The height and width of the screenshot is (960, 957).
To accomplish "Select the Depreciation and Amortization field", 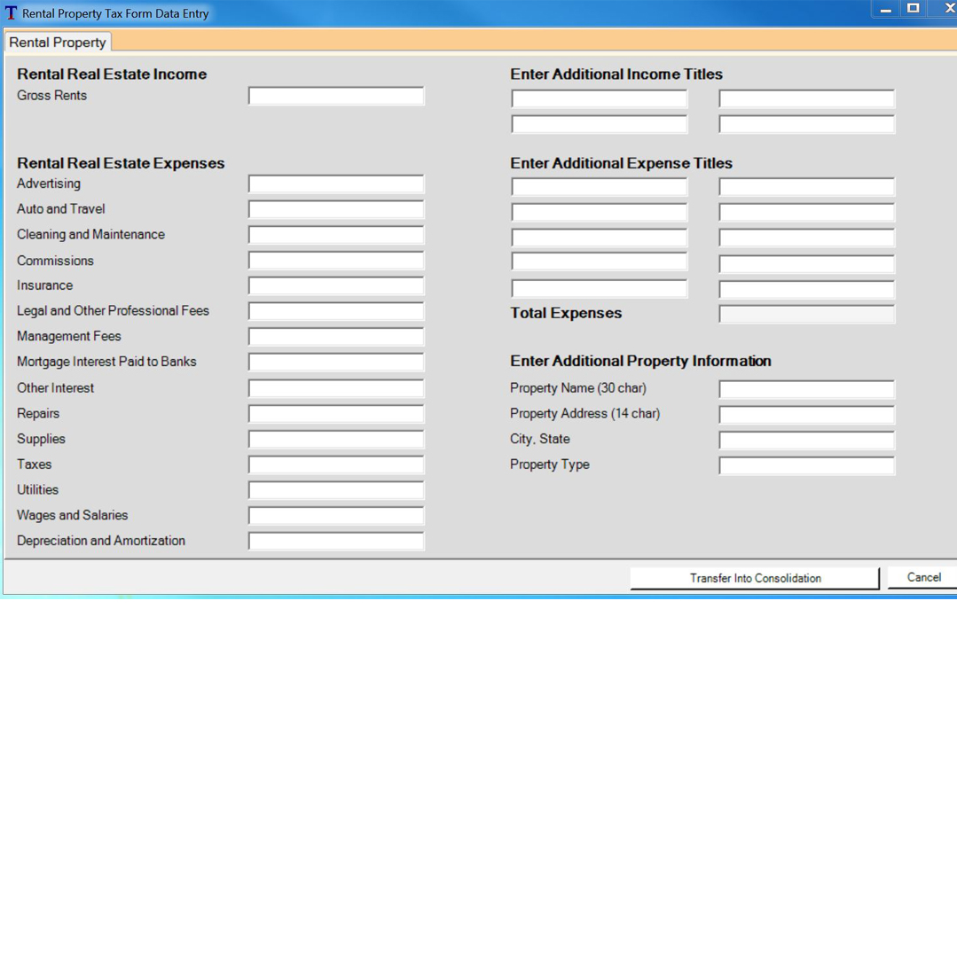I will click(x=335, y=541).
